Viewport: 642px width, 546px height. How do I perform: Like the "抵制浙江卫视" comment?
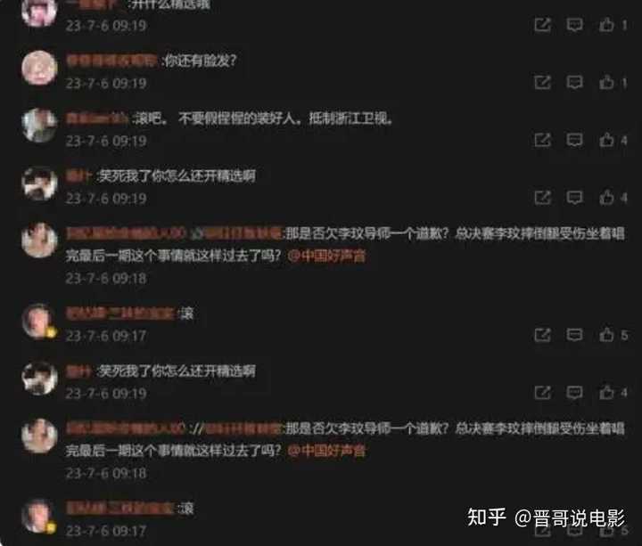coord(606,140)
